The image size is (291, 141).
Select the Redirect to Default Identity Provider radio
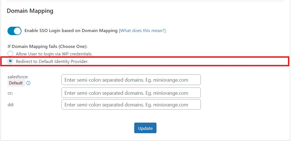tap(10, 62)
